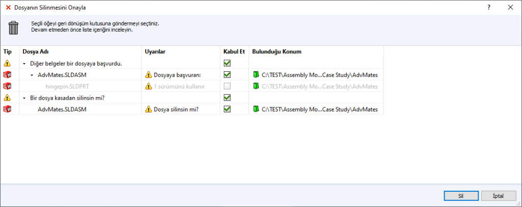Image resolution: width=522 pixels, height=207 pixels.
Task: Toggle 'Bir dosya kasadan silinsin mi?' checkbox
Action: click(x=227, y=97)
